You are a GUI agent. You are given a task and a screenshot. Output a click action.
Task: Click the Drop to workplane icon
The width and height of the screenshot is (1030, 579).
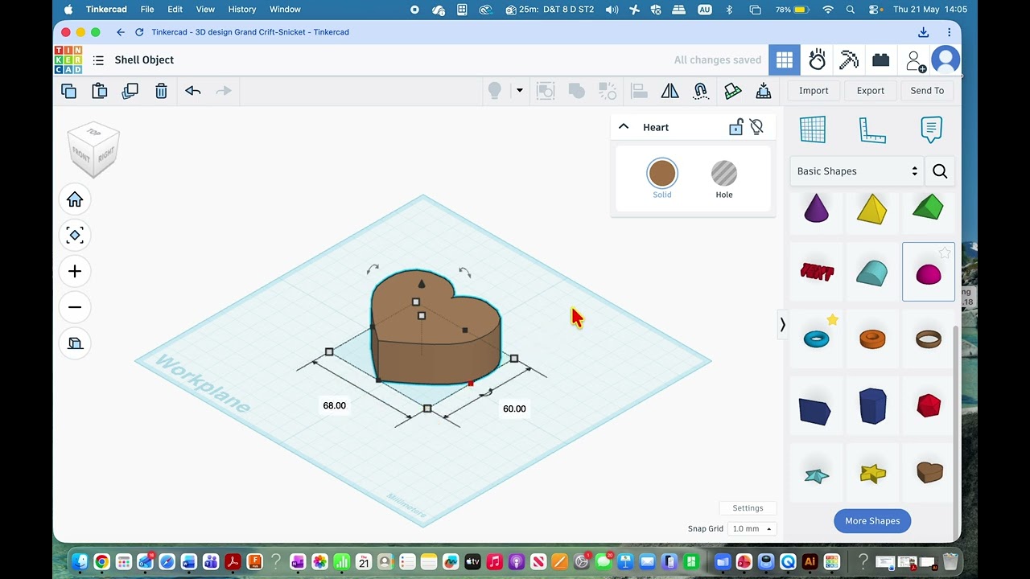[764, 91]
